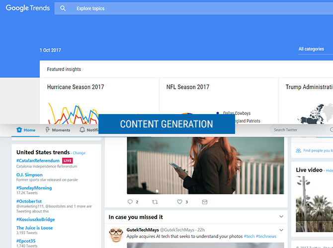Image resolution: width=333 pixels, height=248 pixels.
Task: Click Change next to United States trends
Action: pos(79,153)
